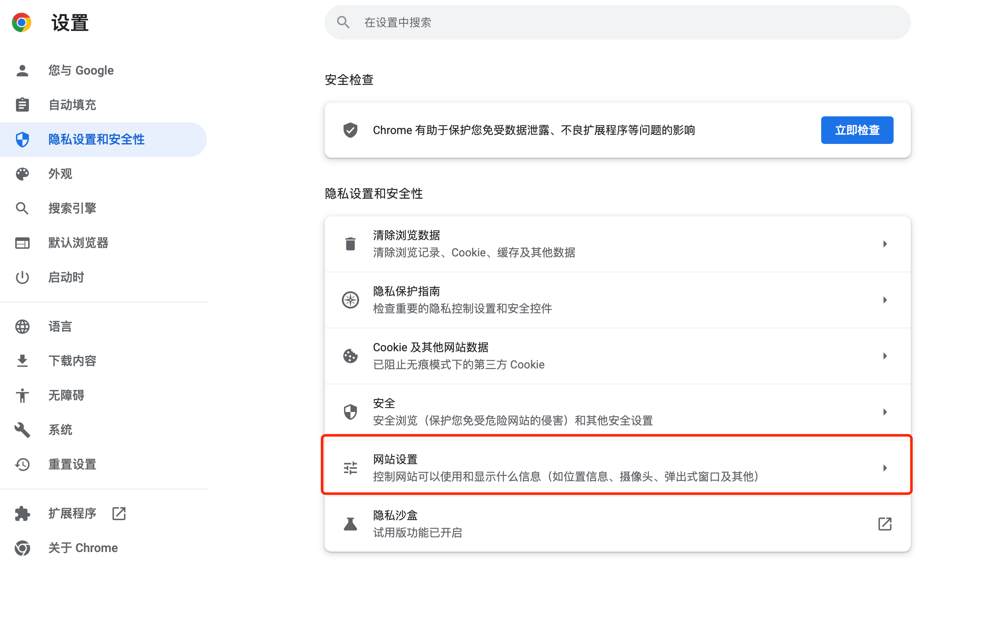Viewport: 988px width, 624px height.
Task: Click the 安全浏览 description under 安全
Action: pyautogui.click(x=513, y=421)
